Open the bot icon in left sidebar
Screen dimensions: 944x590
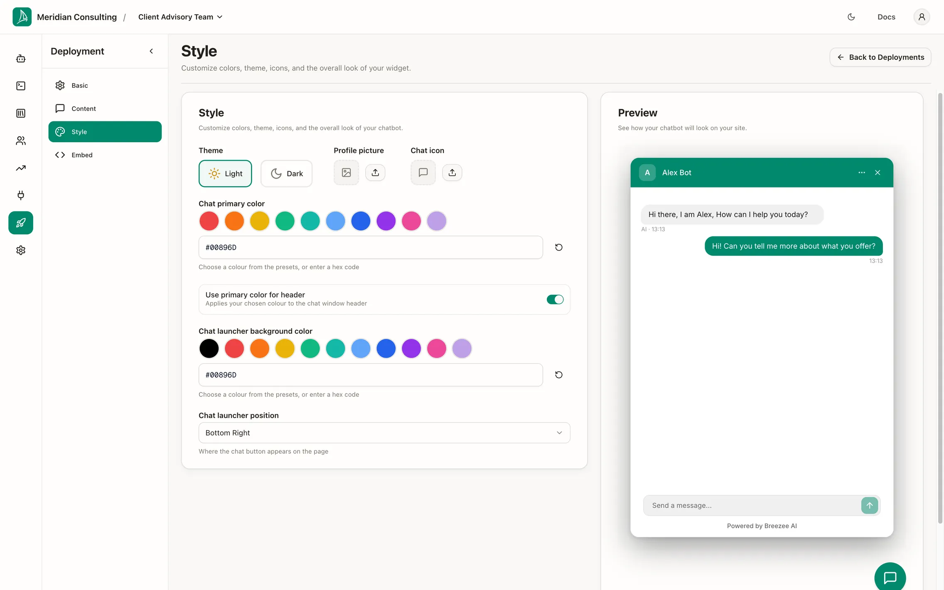pos(21,59)
